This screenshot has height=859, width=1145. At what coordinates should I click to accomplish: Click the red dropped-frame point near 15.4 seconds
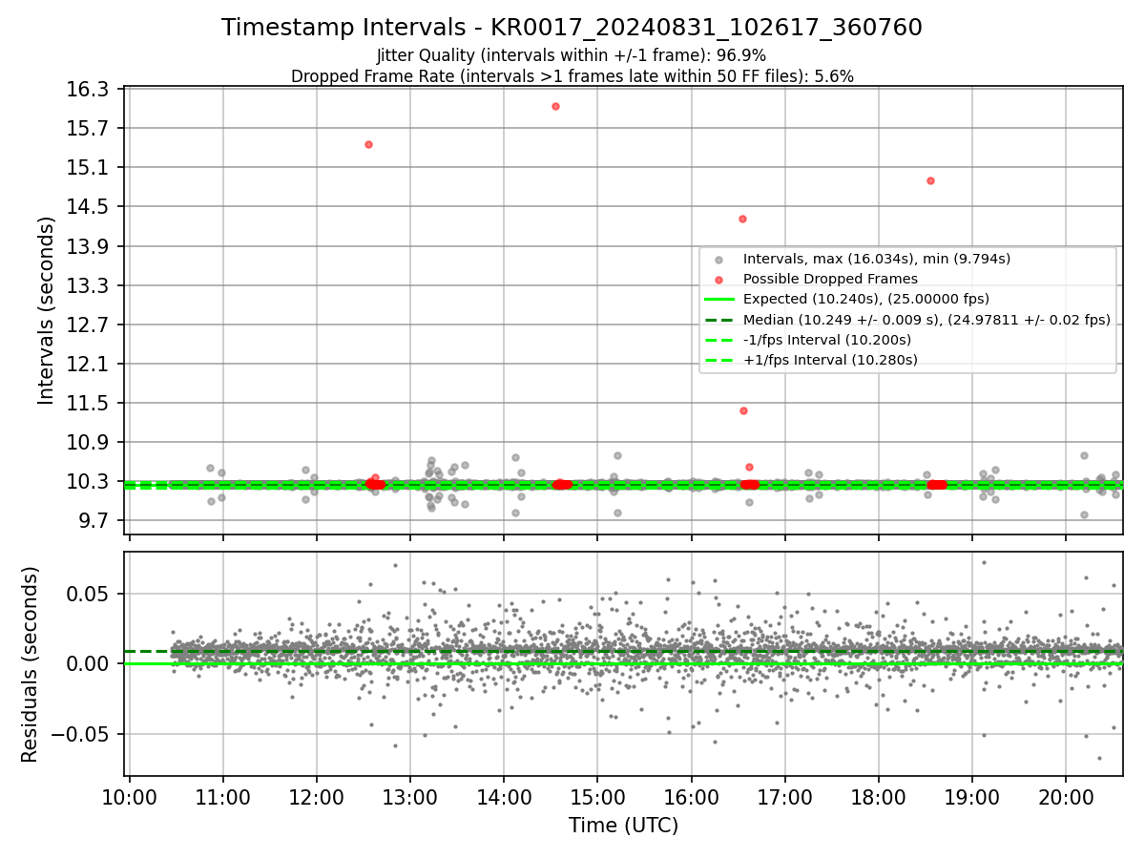tap(368, 144)
